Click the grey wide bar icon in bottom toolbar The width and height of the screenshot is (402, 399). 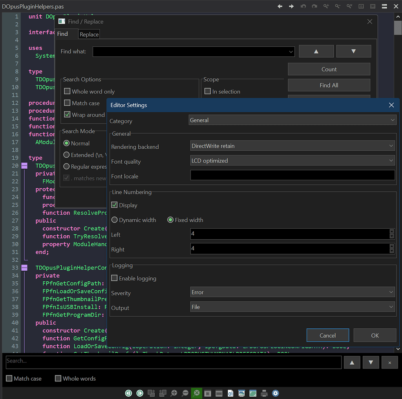[219, 393]
